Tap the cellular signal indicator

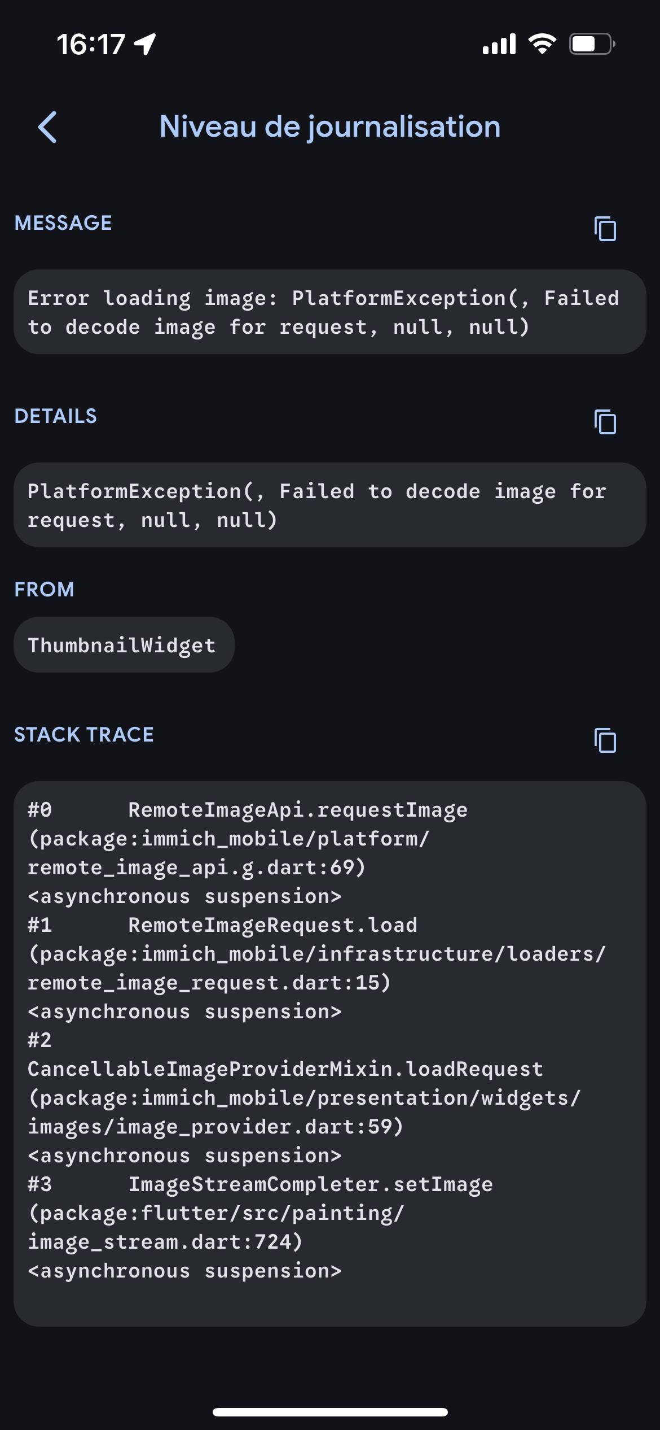500,43
